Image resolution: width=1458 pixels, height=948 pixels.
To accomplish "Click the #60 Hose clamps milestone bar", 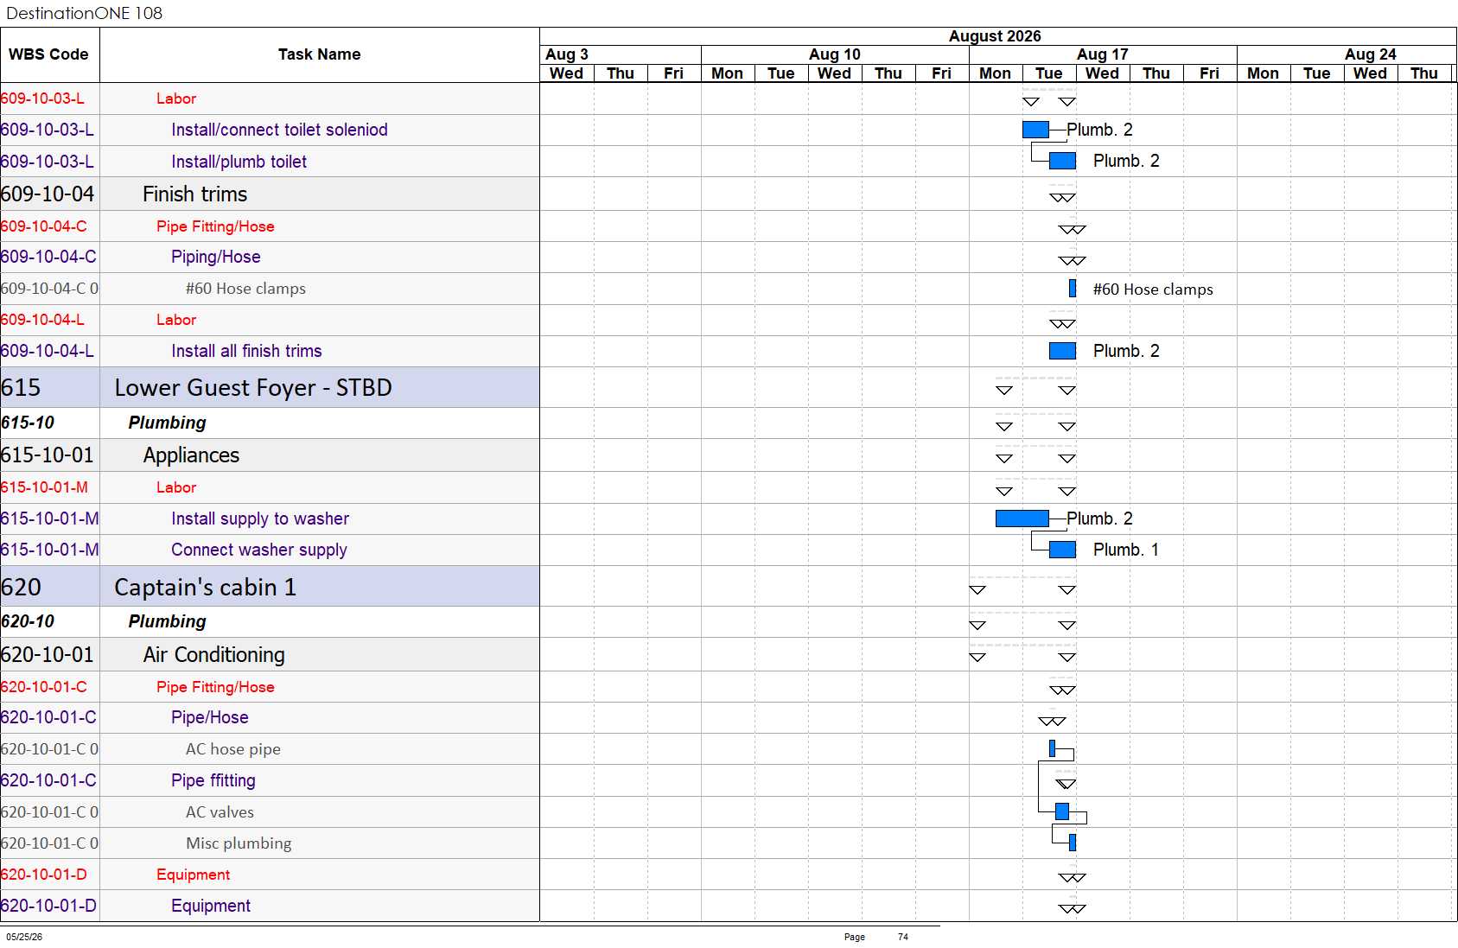I will coord(1073,289).
